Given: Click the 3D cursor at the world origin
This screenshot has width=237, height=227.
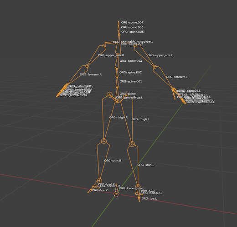Looking at the screenshot, I should tap(117, 193).
